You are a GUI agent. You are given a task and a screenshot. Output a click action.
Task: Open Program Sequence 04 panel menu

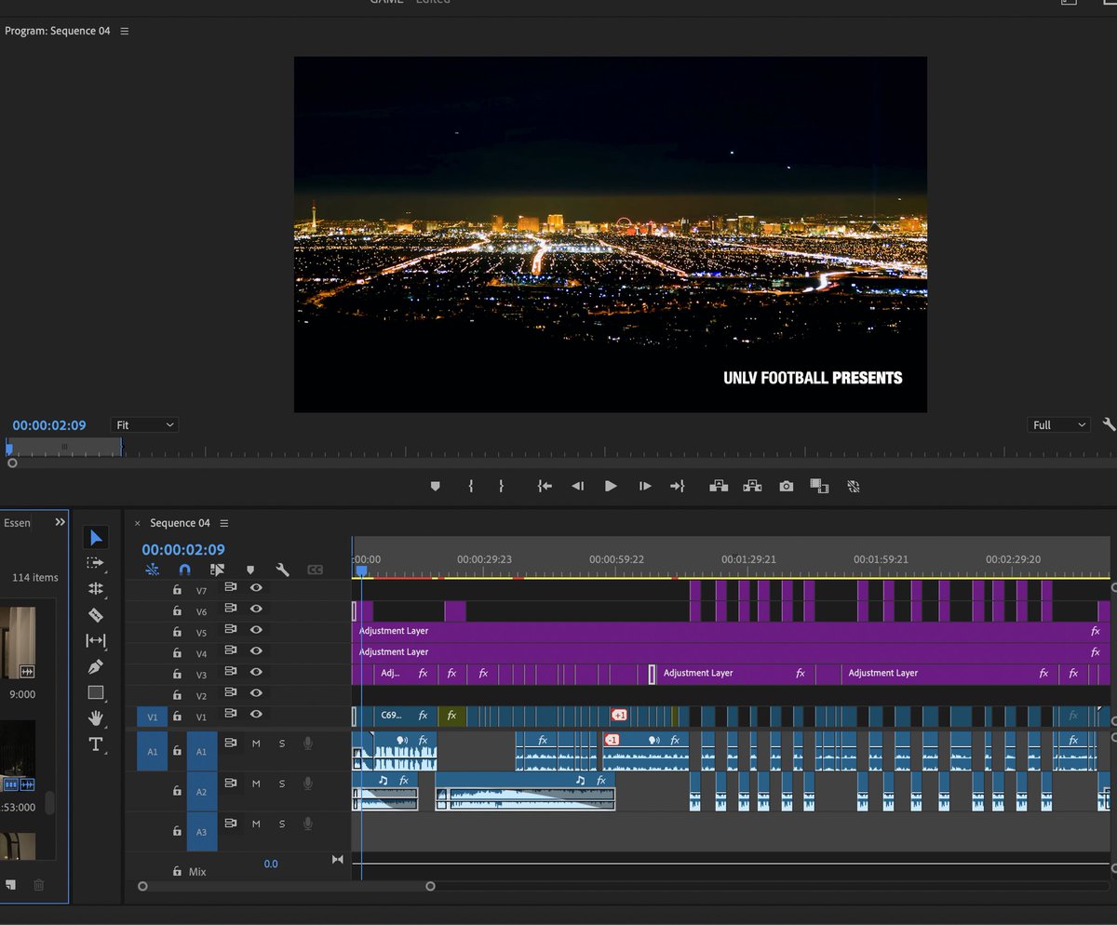(x=125, y=31)
